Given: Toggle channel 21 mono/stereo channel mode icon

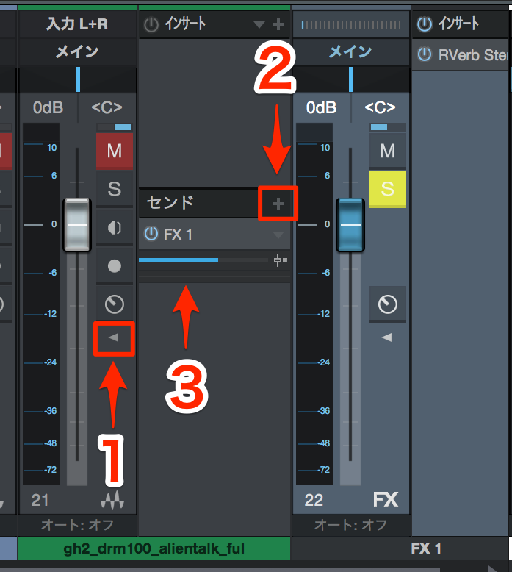Looking at the screenshot, I should pyautogui.click(x=115, y=228).
